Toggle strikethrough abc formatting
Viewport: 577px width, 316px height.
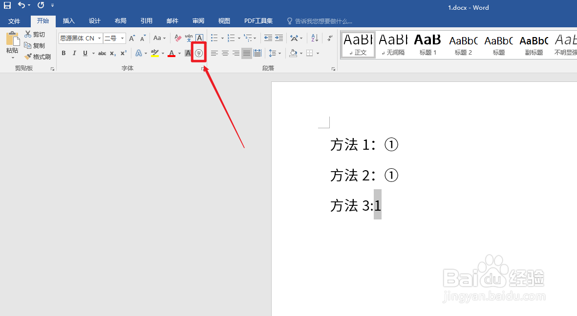pyautogui.click(x=102, y=53)
